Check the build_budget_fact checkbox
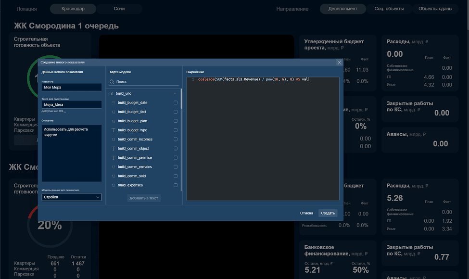This screenshot has width=469, height=279. [x=176, y=112]
